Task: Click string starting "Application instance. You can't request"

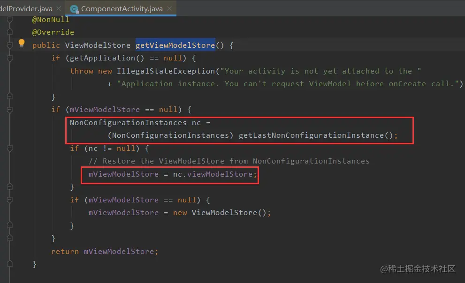Action: tap(288, 84)
